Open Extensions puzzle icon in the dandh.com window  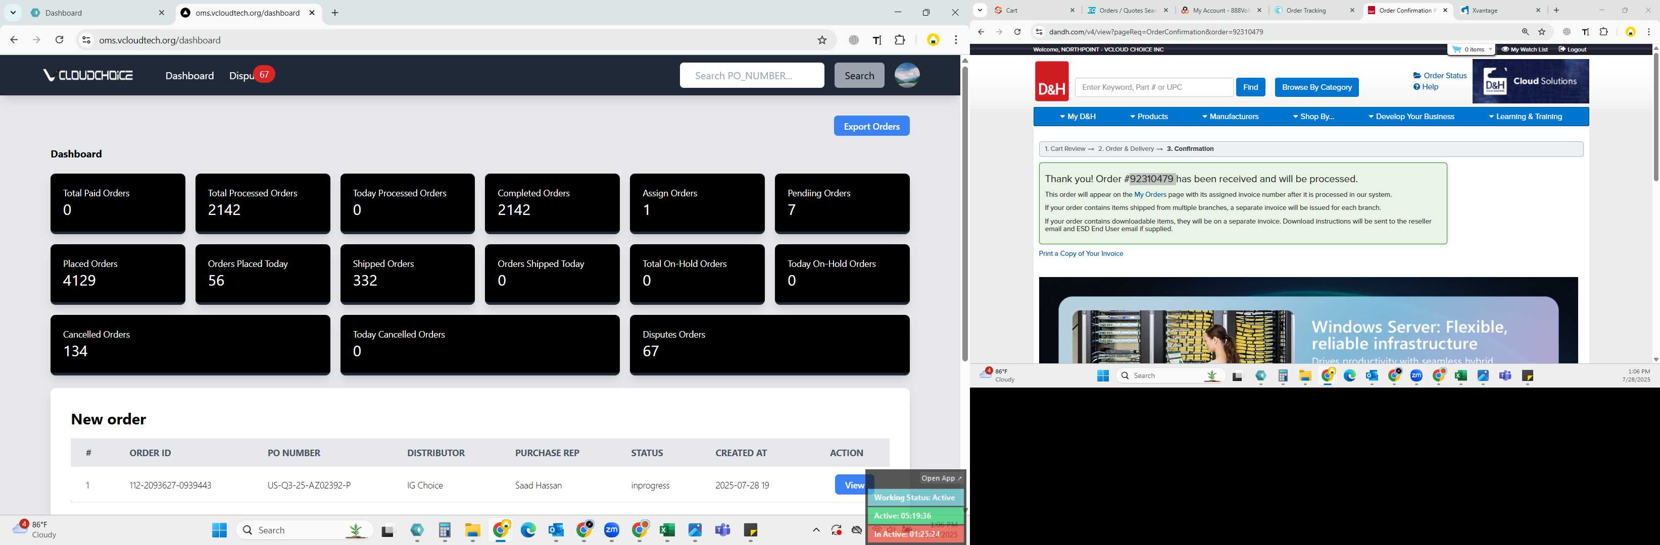click(x=1603, y=31)
